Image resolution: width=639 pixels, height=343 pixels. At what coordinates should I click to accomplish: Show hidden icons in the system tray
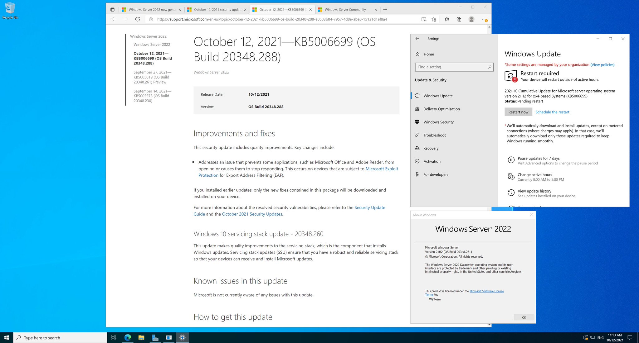pos(578,337)
